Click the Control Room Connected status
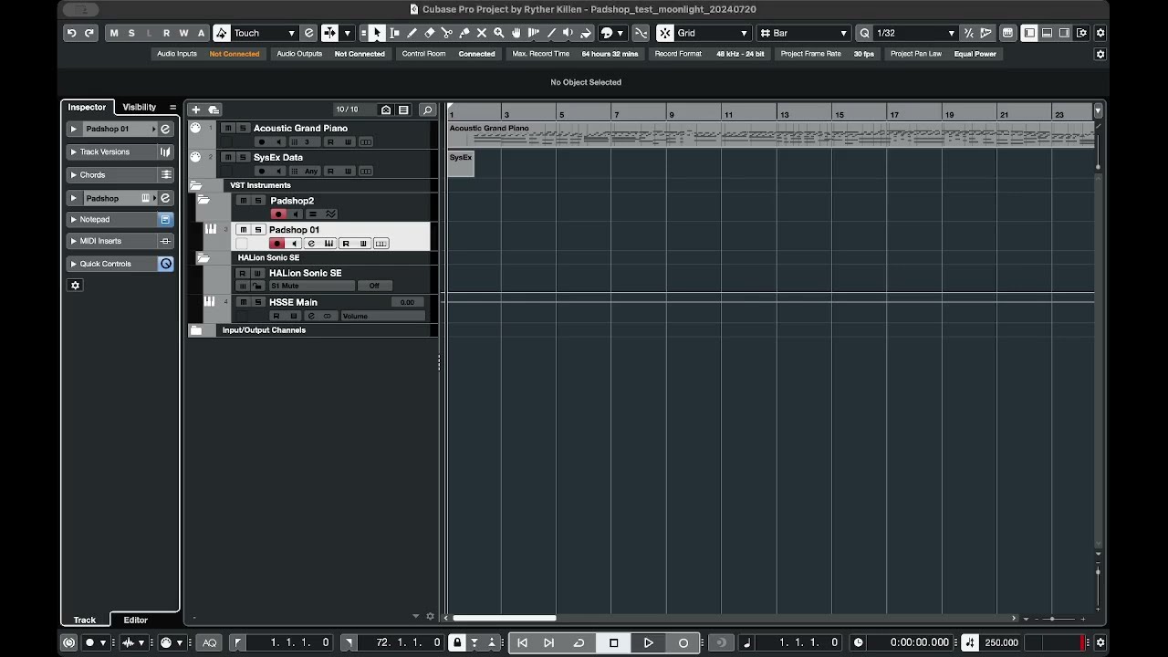Image resolution: width=1168 pixels, height=657 pixels. 476,54
